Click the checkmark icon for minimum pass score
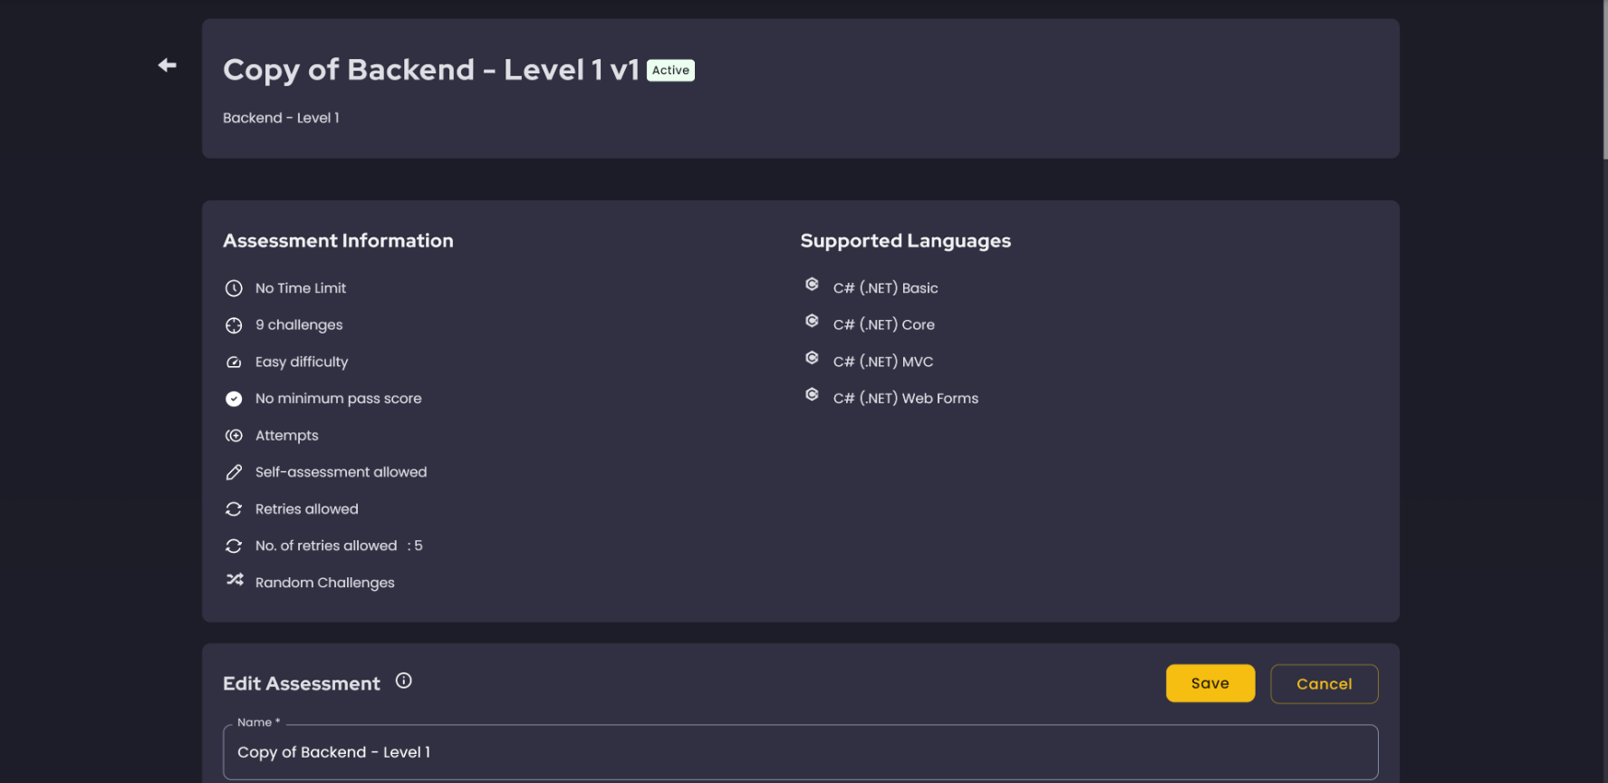 click(x=234, y=399)
